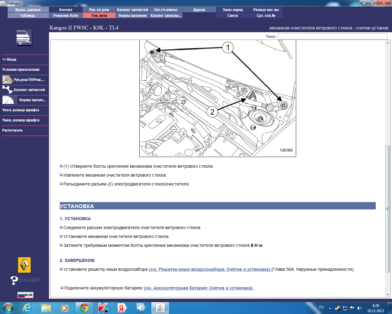This screenshot has height=314, width=392.
Task: Open the Заказ-наряд tab
Action: 233,10
